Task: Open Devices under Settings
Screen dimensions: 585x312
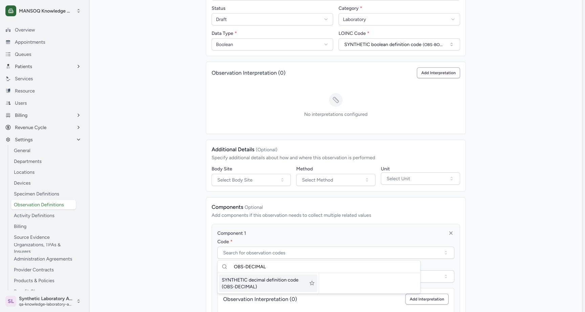Action: point(22,183)
